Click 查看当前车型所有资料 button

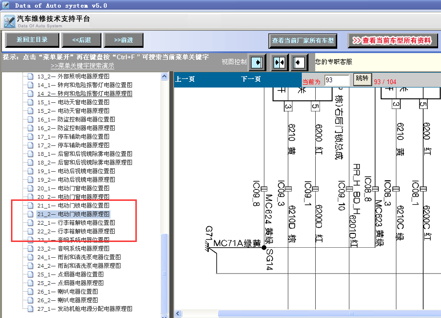click(x=393, y=41)
